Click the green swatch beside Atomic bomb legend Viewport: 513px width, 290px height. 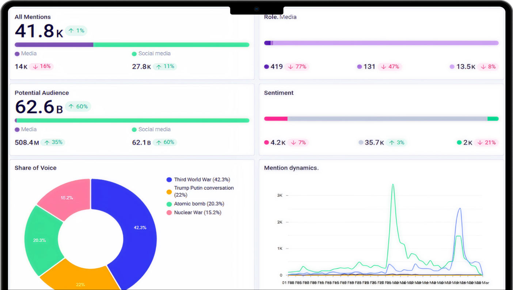pyautogui.click(x=169, y=204)
